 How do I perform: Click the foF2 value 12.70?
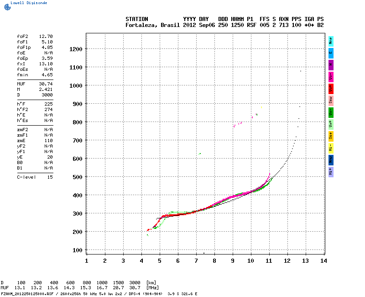click(x=46, y=37)
